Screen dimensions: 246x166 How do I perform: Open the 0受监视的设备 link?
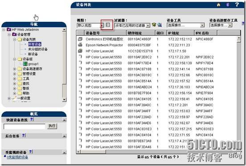pos(17,157)
